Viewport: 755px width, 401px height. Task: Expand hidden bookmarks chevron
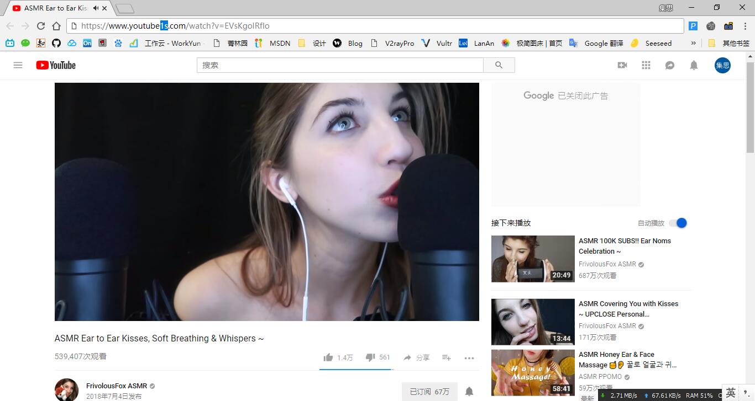tap(693, 43)
